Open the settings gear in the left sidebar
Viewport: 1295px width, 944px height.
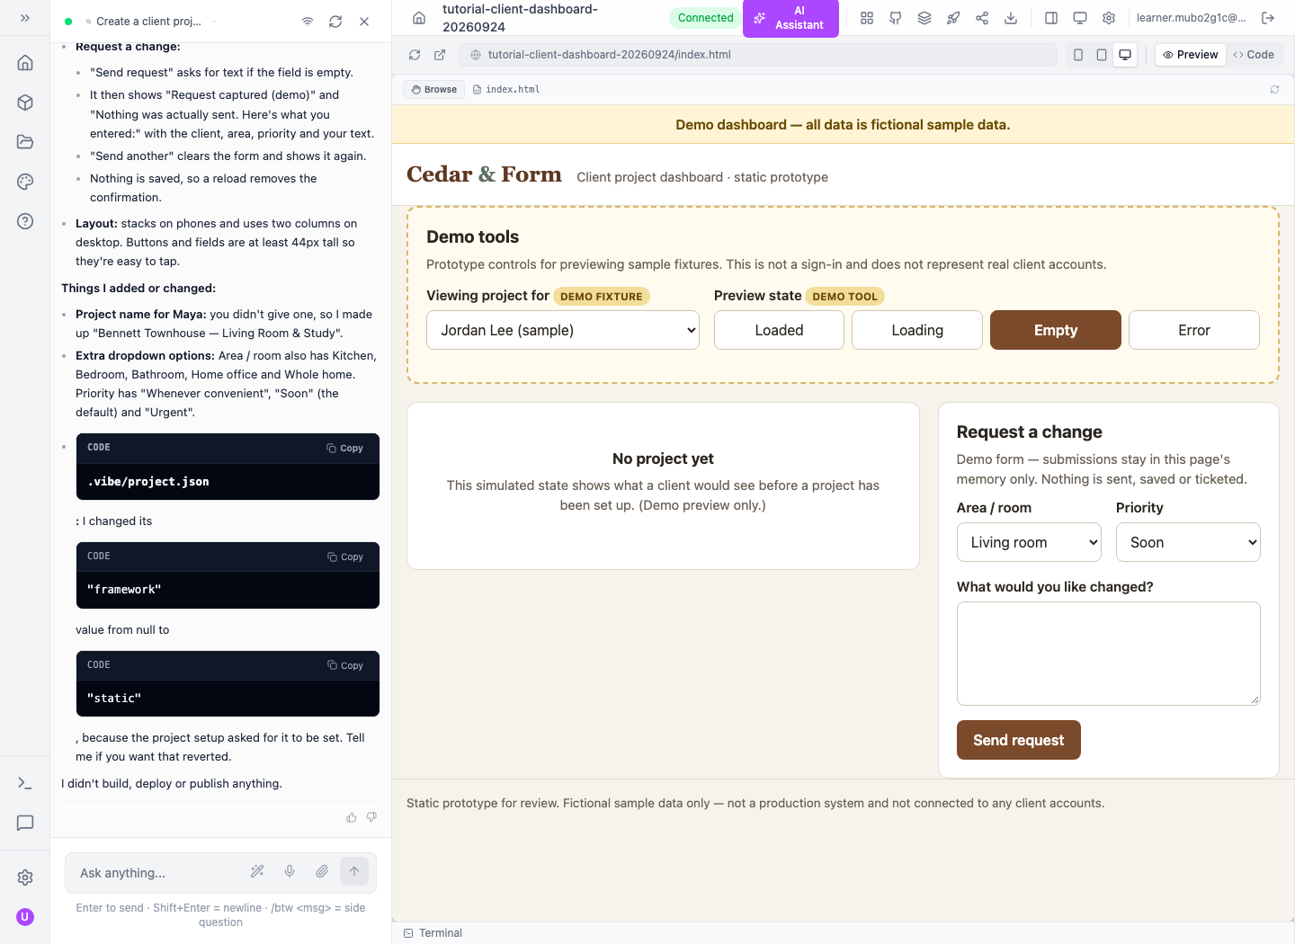(x=25, y=877)
